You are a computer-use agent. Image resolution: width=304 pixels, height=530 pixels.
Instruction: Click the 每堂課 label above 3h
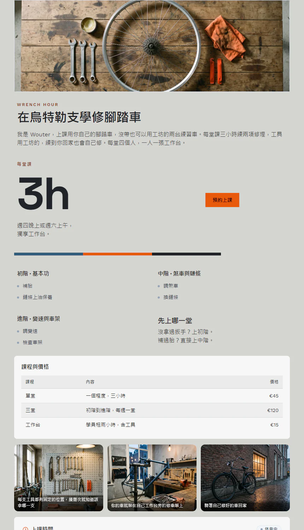coord(24,164)
